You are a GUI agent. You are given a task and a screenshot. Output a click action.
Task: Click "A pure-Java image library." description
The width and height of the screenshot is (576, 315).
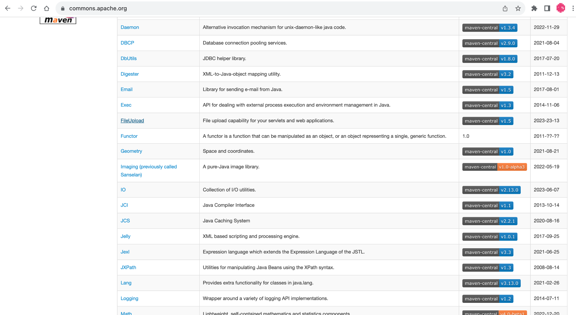[231, 167]
